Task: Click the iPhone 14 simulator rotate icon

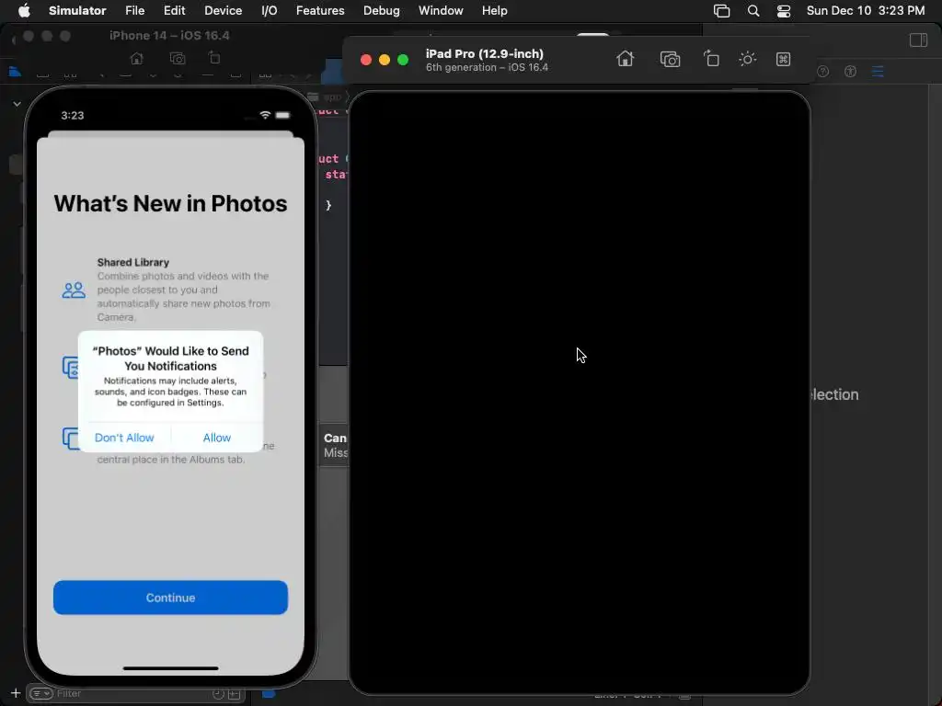Action: tap(213, 58)
